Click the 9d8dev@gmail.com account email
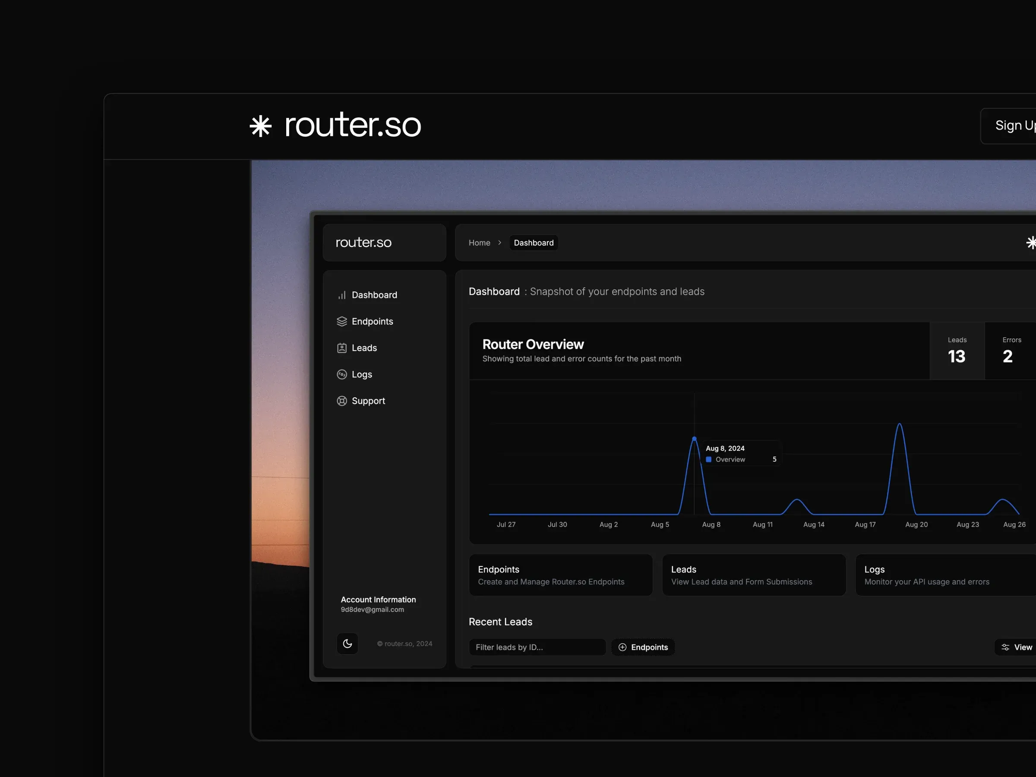This screenshot has height=777, width=1036. (373, 610)
